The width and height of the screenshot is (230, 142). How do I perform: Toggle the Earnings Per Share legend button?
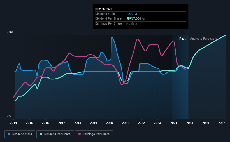point(94,134)
